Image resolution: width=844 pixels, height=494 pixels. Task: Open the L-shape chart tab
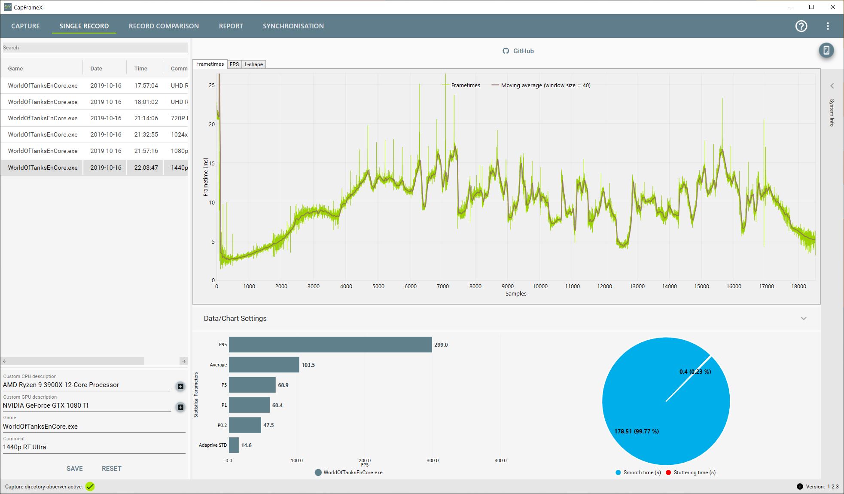click(253, 64)
